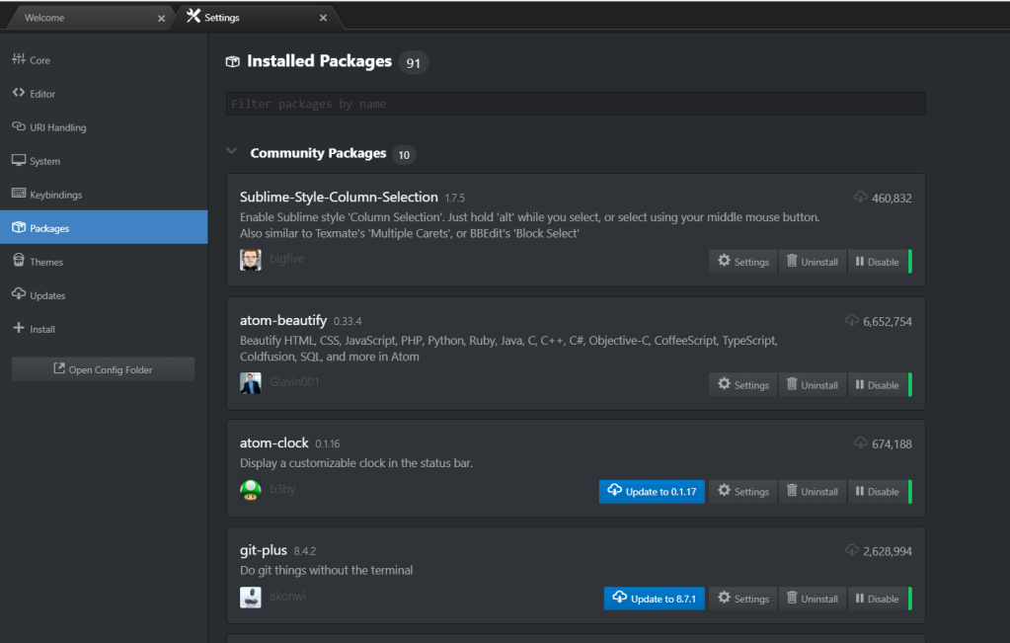Close the Settings tab
The height and width of the screenshot is (643, 1010).
[323, 18]
